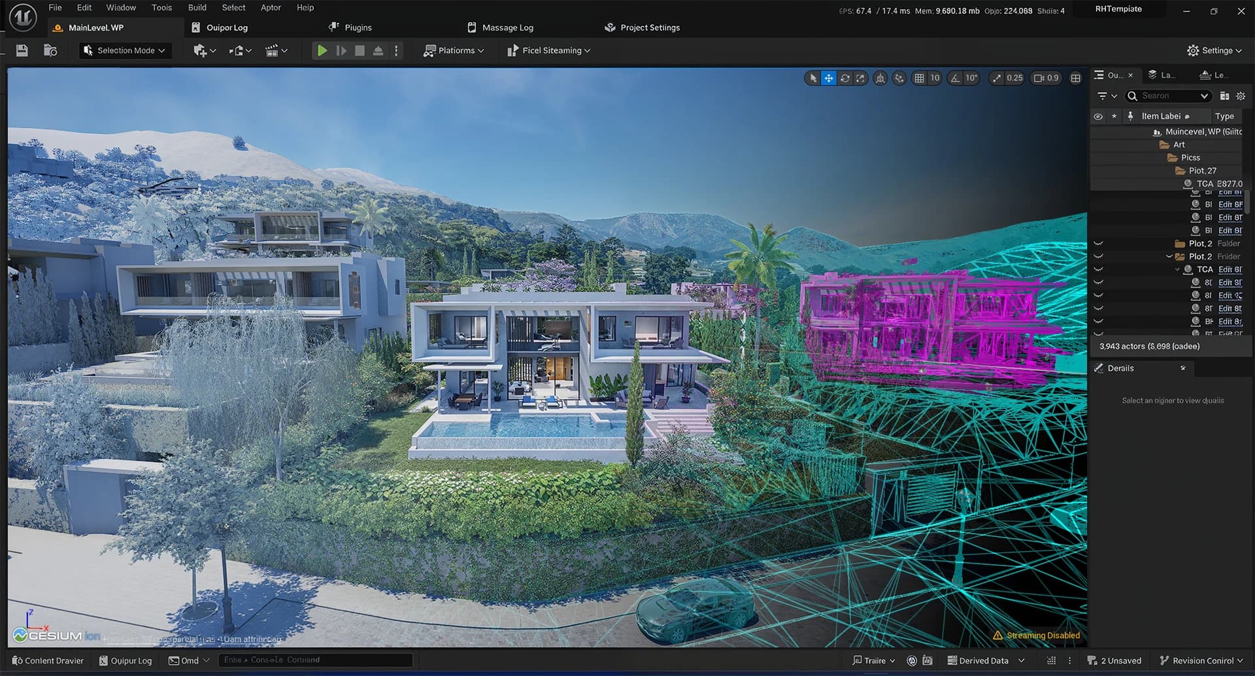Open the Platforms dropdown

tap(454, 50)
